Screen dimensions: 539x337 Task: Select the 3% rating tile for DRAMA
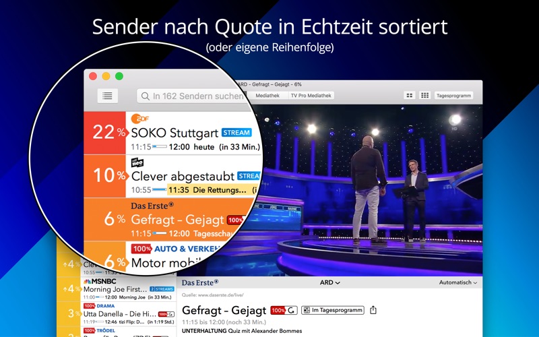tap(70, 313)
